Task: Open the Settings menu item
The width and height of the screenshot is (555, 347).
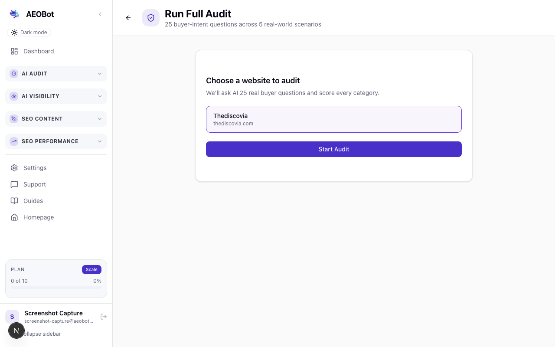Action: [56, 168]
